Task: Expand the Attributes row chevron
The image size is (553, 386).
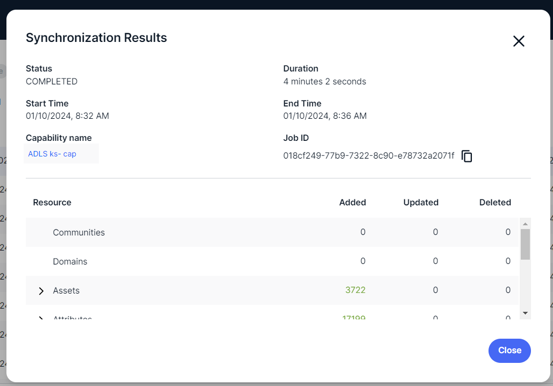Action: coord(41,318)
